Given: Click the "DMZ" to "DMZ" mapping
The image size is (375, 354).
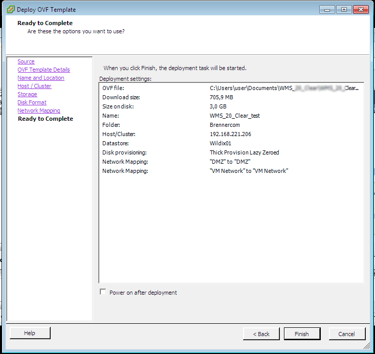Looking at the screenshot, I should pos(230,162).
